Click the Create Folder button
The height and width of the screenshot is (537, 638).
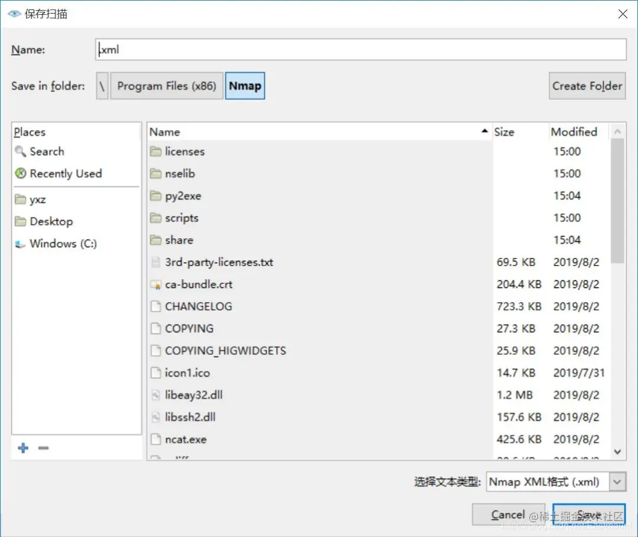click(587, 86)
